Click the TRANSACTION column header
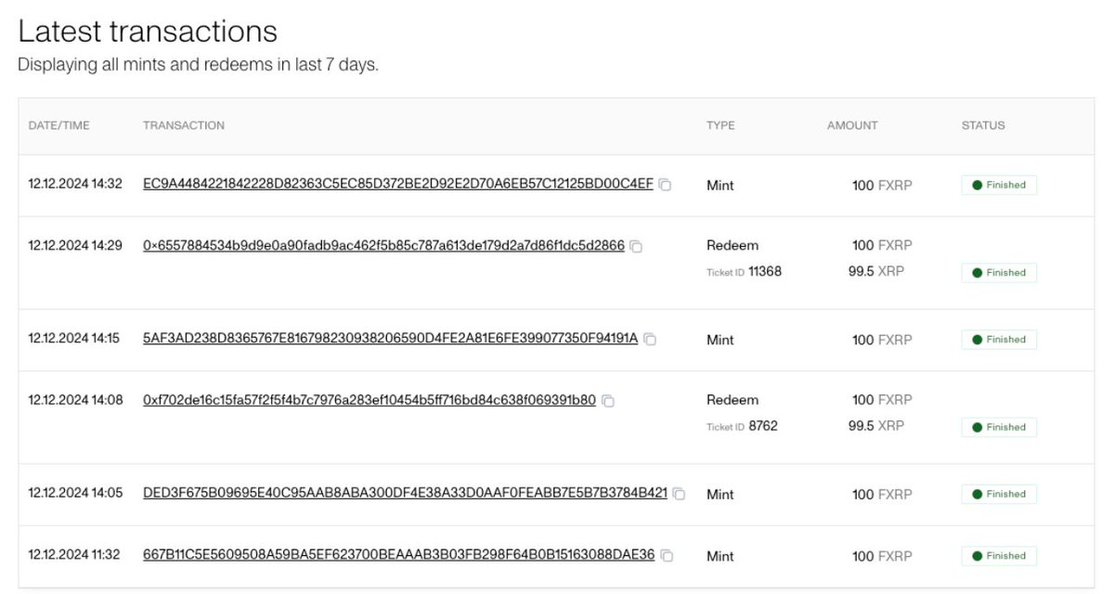The image size is (1114, 594). click(x=184, y=125)
